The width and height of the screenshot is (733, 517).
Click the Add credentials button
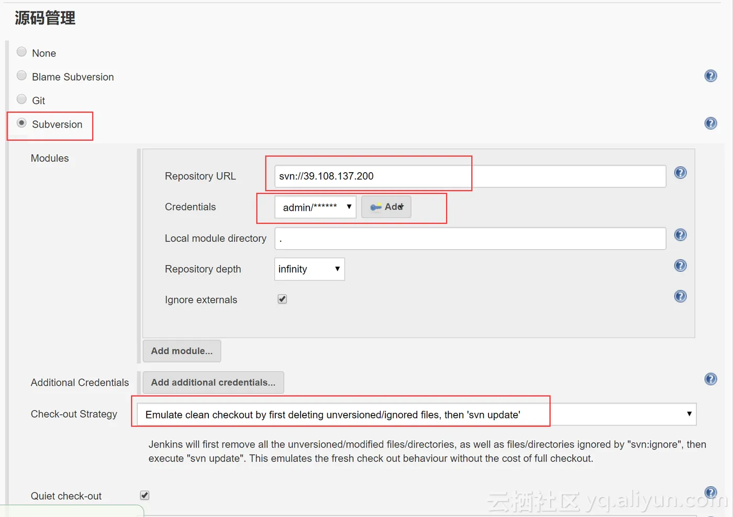click(386, 207)
